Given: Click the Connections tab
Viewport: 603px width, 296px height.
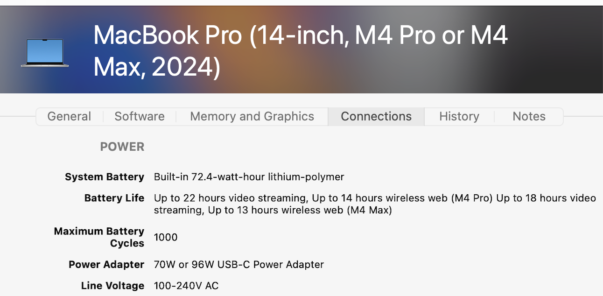Looking at the screenshot, I should point(376,116).
